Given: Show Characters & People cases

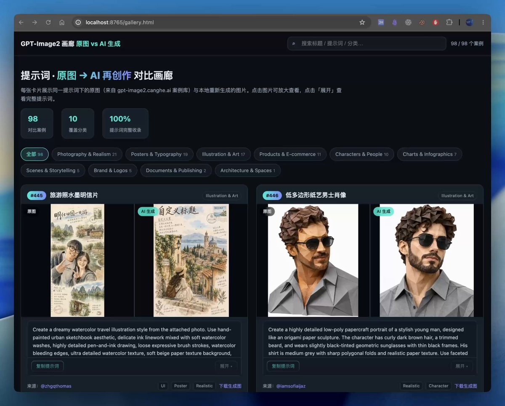Looking at the screenshot, I should coord(362,154).
